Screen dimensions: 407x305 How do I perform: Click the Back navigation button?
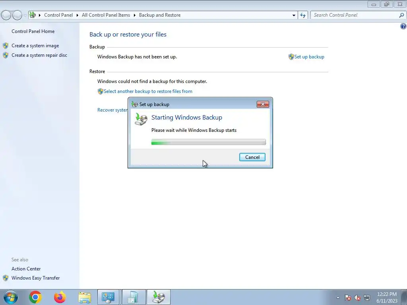point(6,15)
